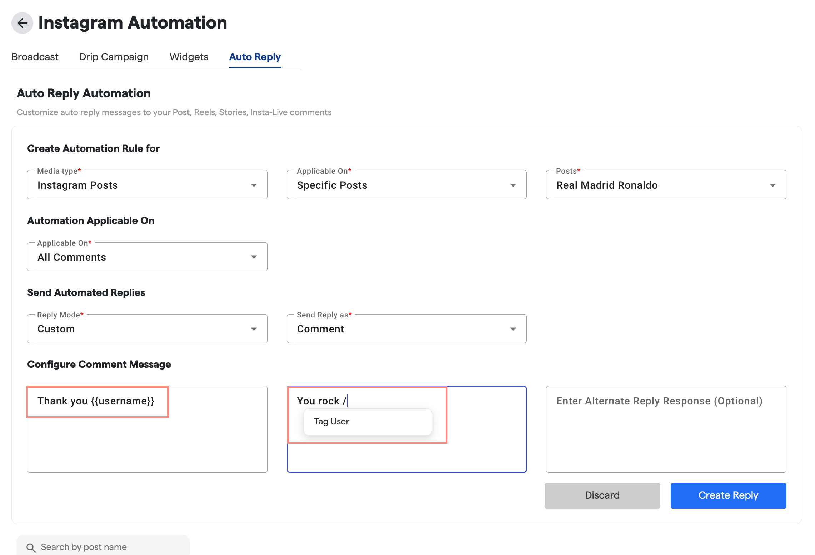Switch to the Drip Campaign tab
This screenshot has width=815, height=555.
[x=114, y=57]
